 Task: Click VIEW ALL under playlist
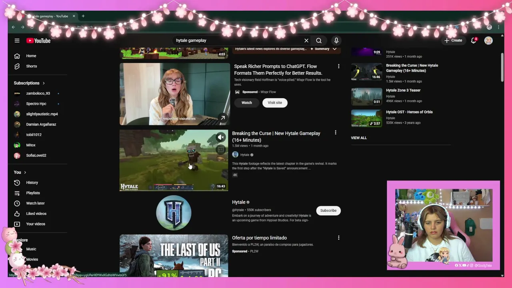(x=359, y=138)
